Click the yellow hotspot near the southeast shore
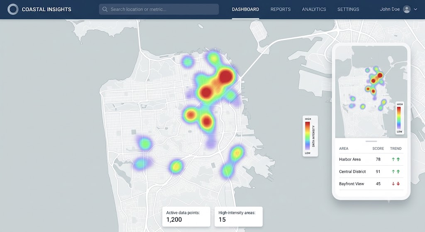The image size is (425, 232). (237, 153)
